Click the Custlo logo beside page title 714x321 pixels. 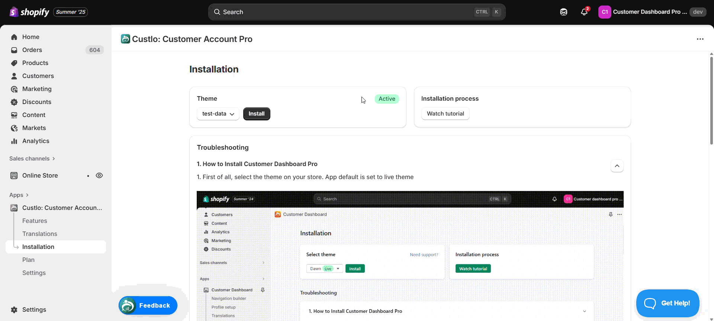click(x=125, y=39)
